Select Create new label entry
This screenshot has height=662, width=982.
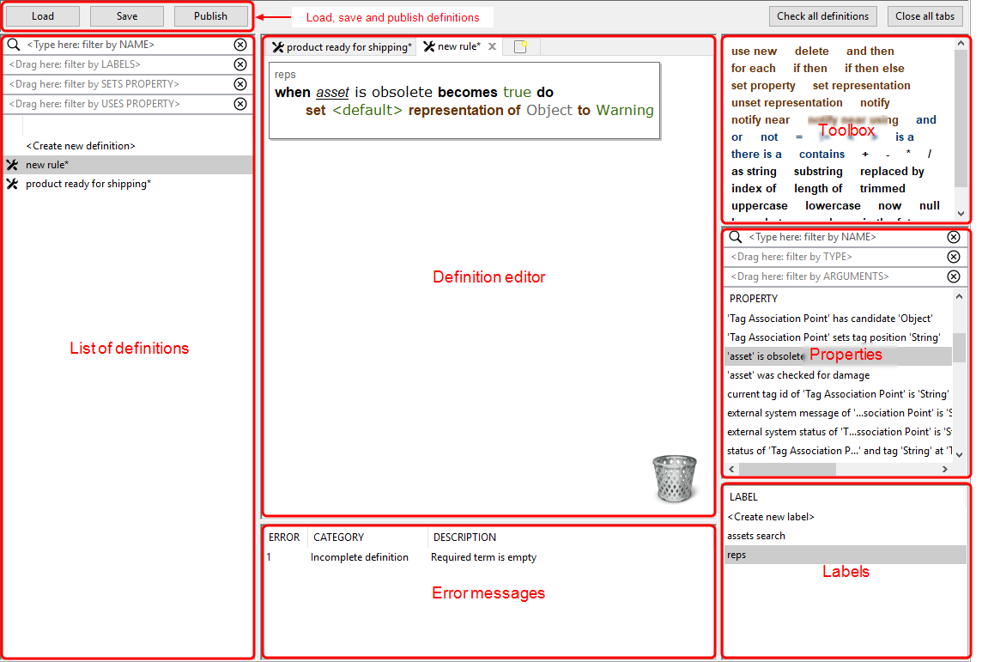coord(845,518)
